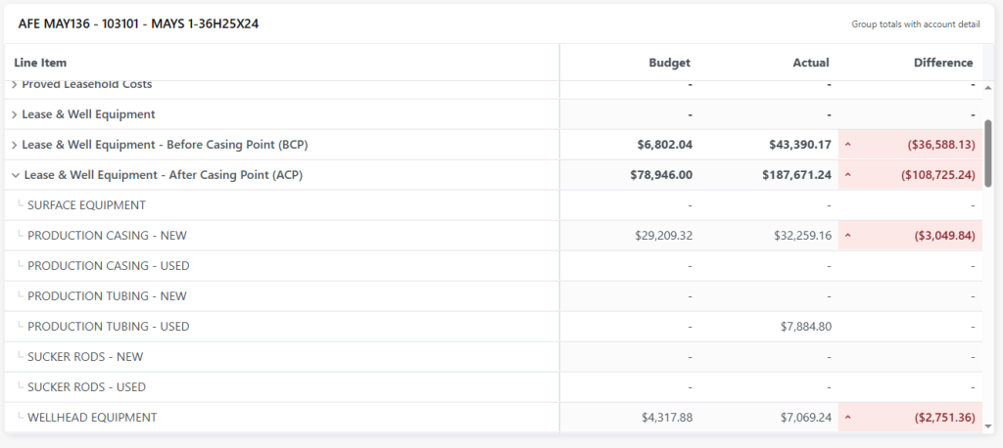
Task: Collapse the After Casing Point (ACP) group
Action: 15,175
